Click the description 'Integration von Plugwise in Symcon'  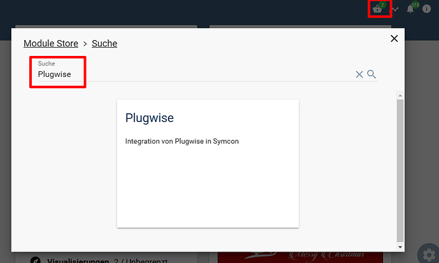[x=182, y=141]
